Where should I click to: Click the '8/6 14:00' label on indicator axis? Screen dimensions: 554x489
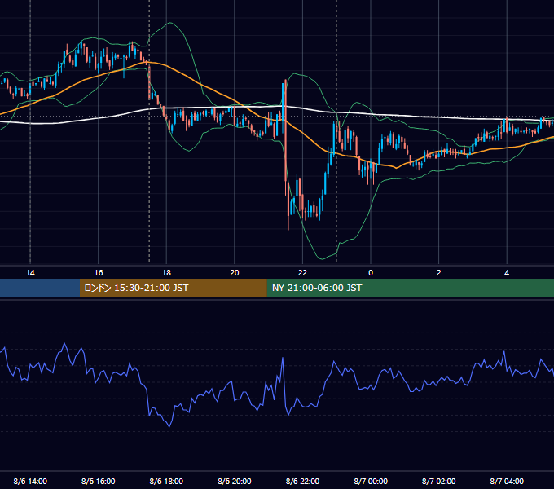pyautogui.click(x=30, y=482)
